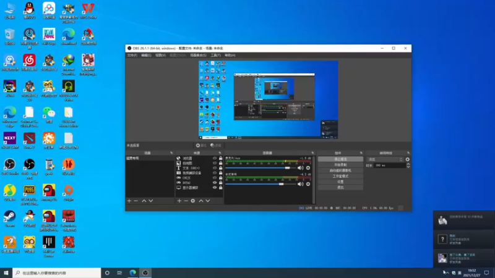The image size is (495, 278).
Task: Toggle visibility eye of Browser source
Action: (x=215, y=158)
